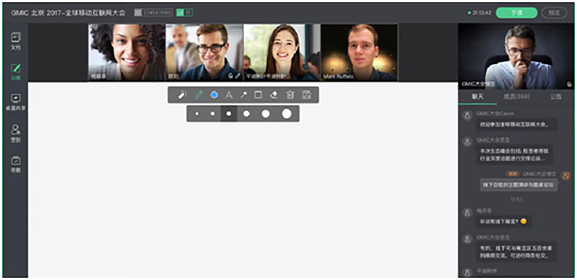Select the laser pointer tool

(x=182, y=95)
